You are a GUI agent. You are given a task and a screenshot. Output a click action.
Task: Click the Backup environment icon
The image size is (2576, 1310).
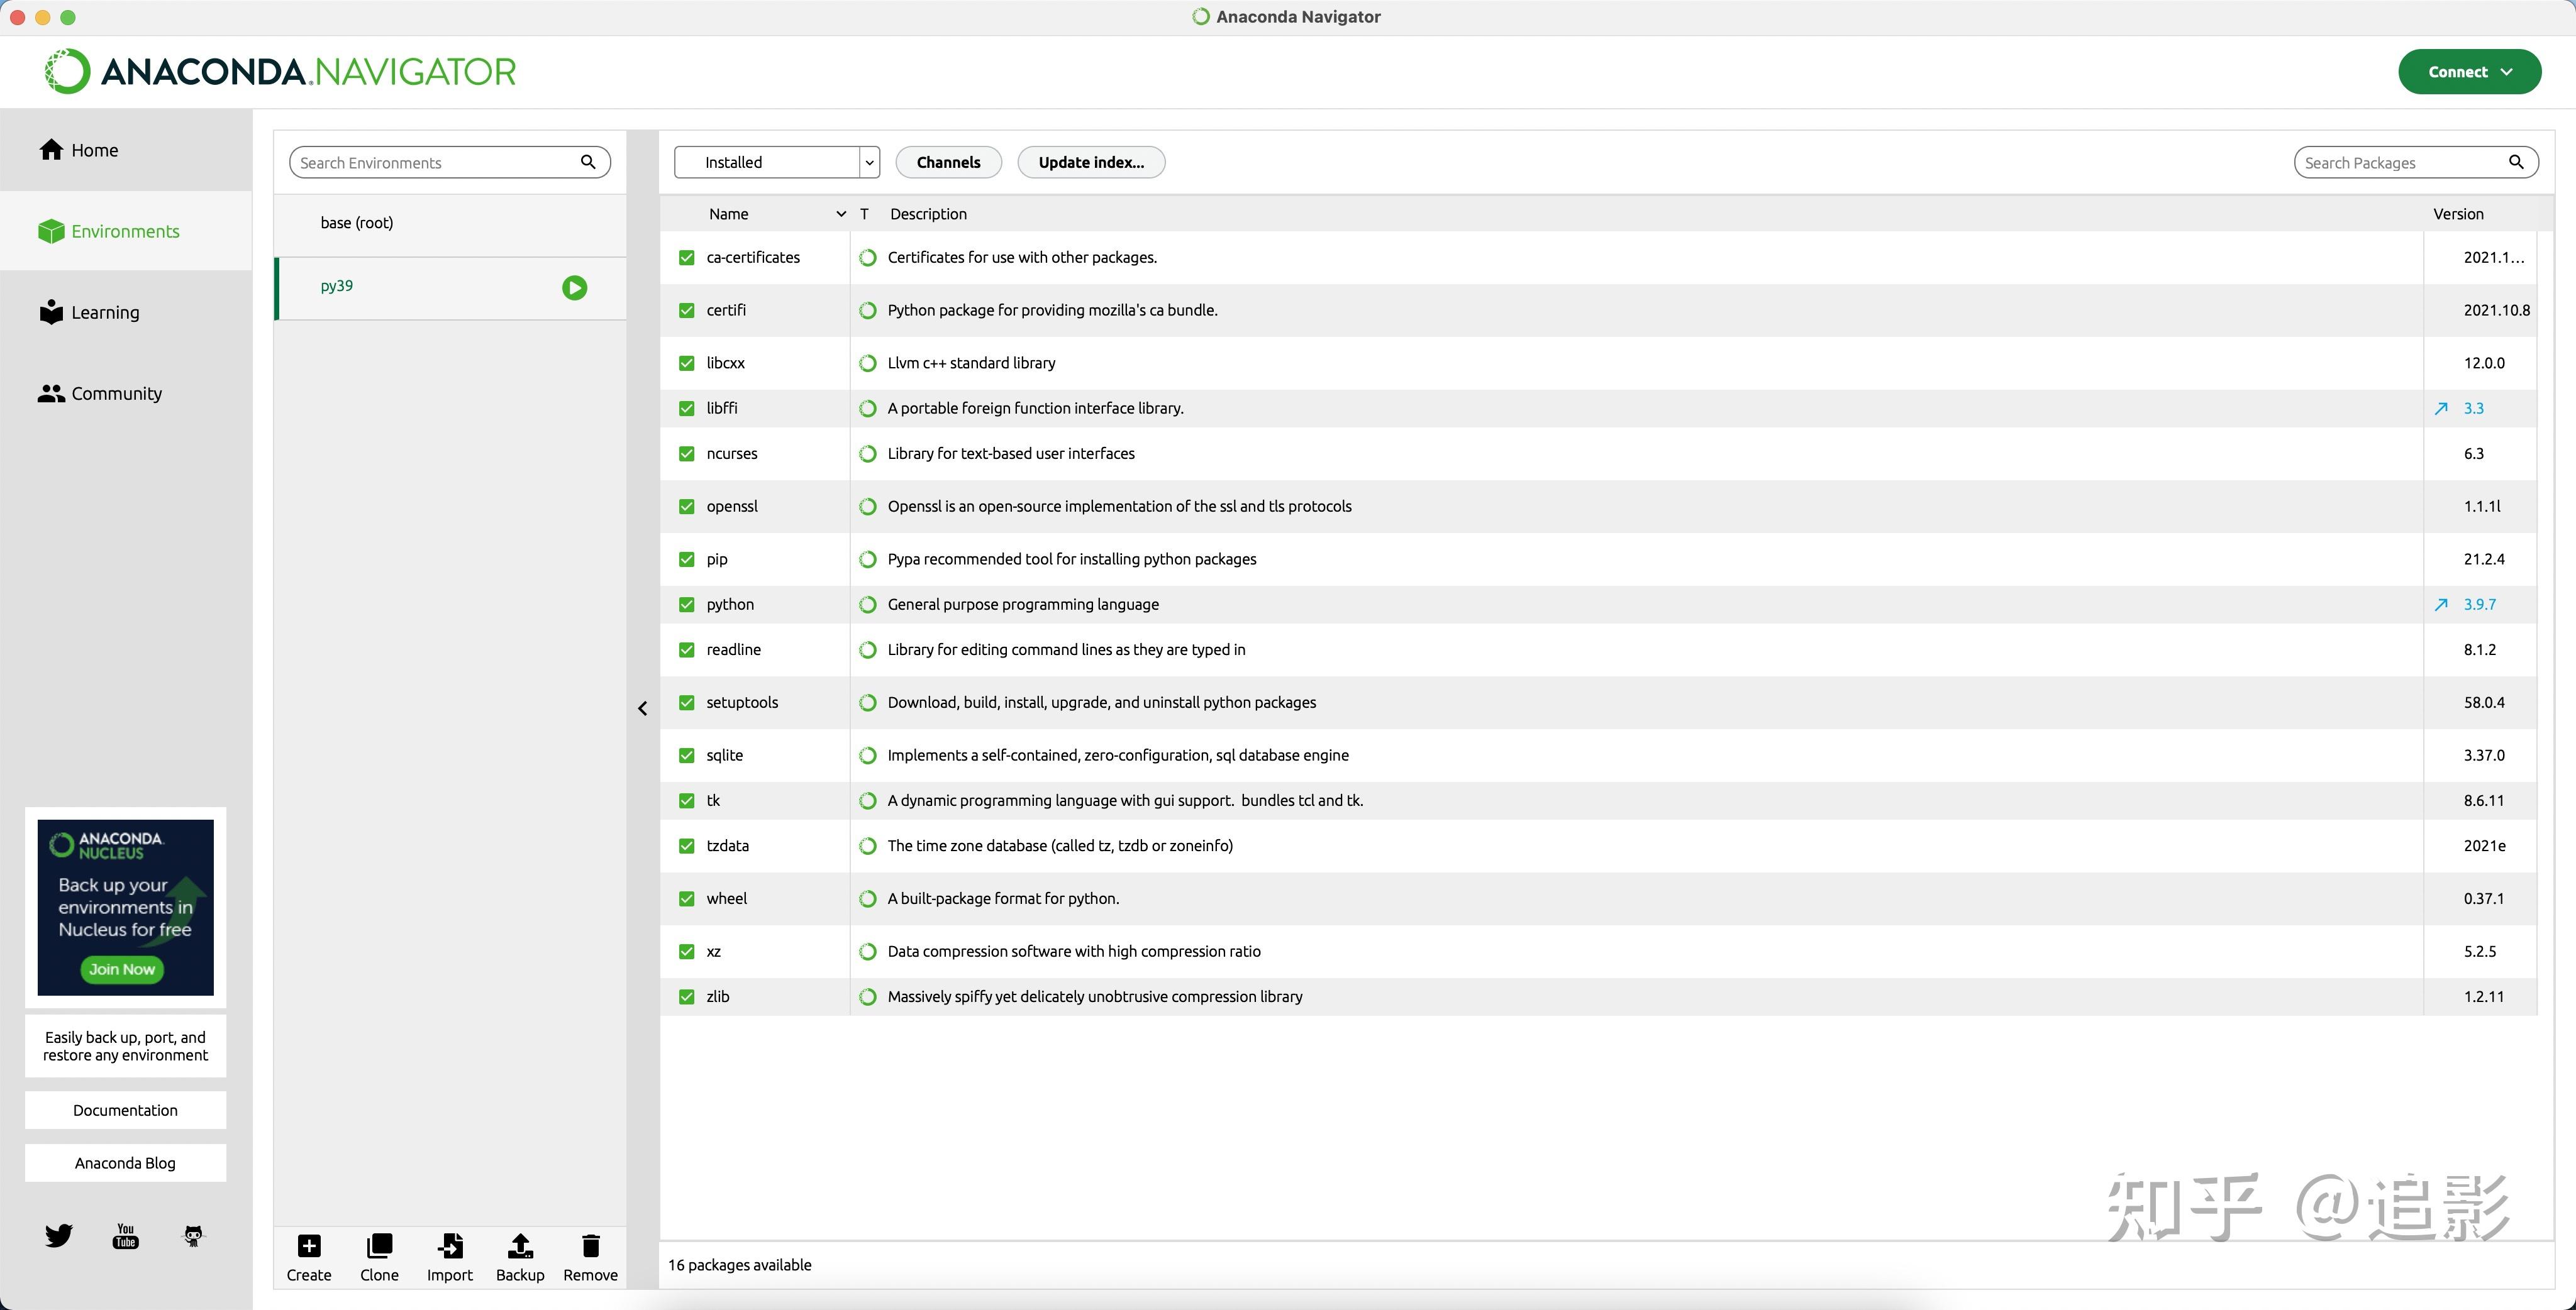click(x=520, y=1245)
